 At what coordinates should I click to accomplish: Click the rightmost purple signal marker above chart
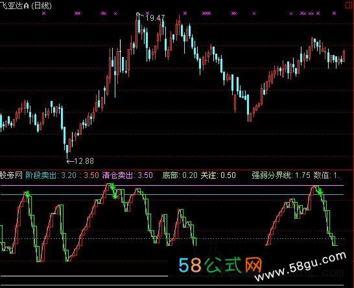point(334,14)
